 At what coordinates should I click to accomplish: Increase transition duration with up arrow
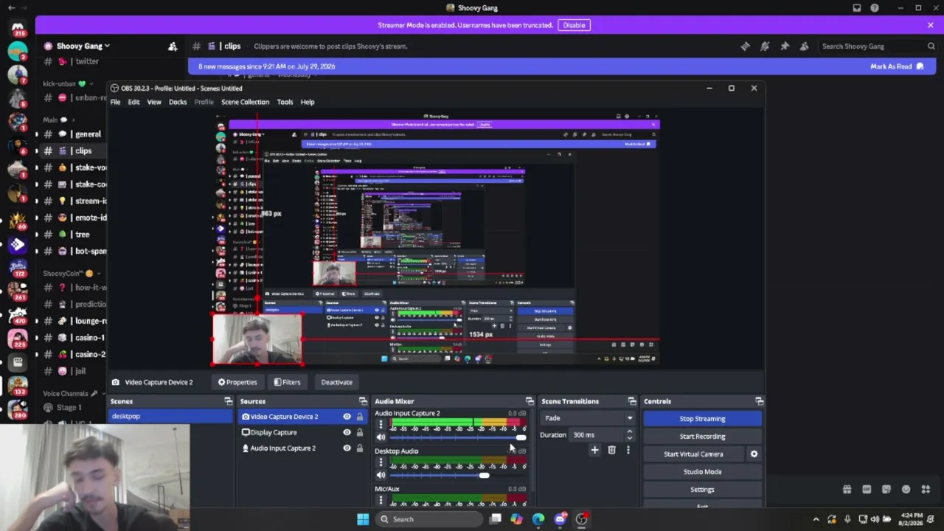coord(629,432)
